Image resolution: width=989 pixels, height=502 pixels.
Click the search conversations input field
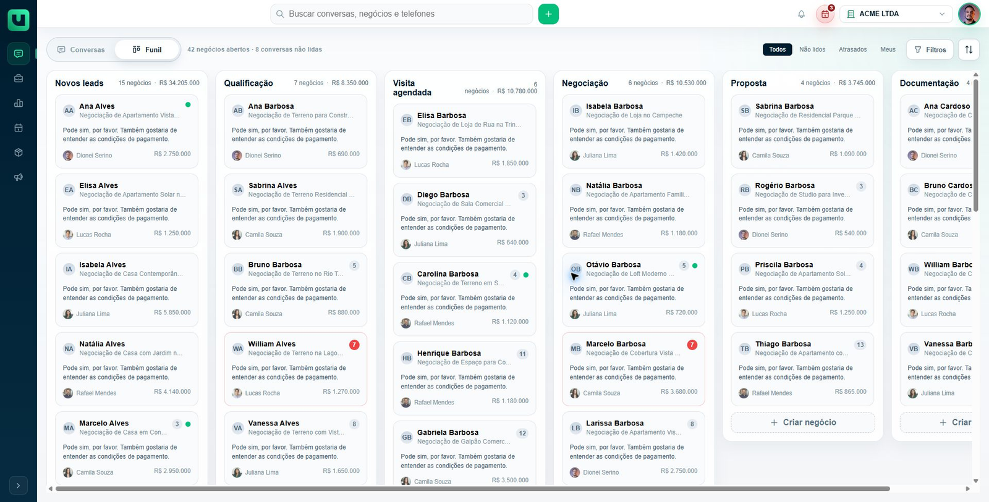[402, 14]
